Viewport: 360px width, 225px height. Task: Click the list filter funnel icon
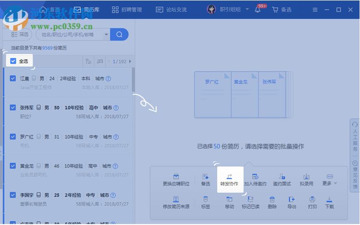point(88,61)
